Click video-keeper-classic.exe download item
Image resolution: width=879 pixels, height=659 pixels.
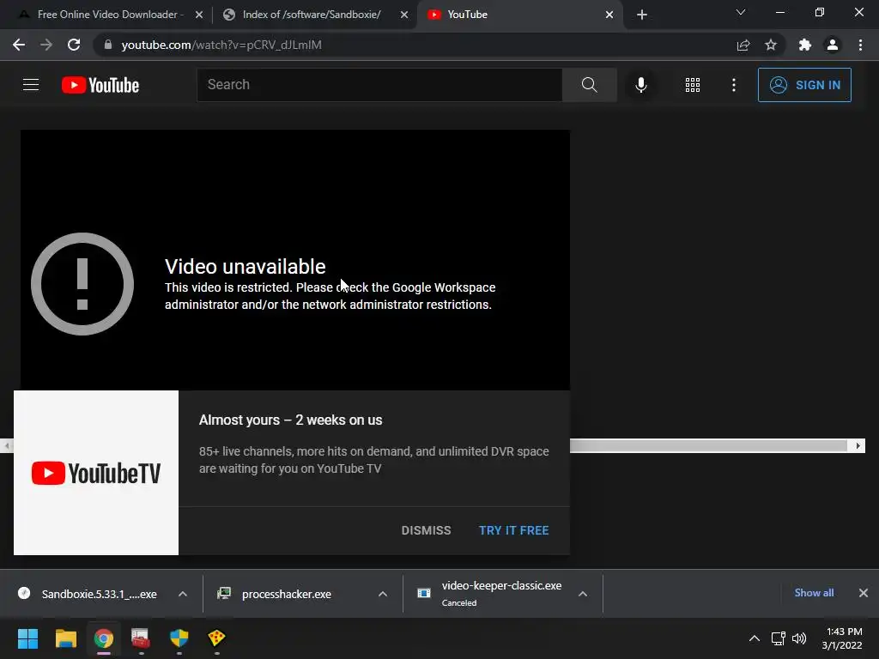pyautogui.click(x=490, y=594)
